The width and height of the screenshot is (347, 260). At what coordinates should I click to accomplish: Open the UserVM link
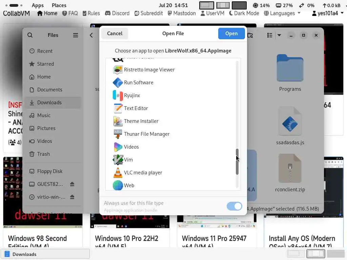point(212,13)
